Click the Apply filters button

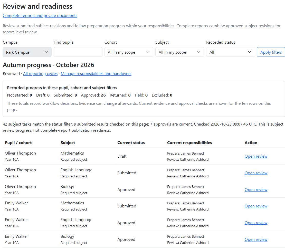click(x=271, y=52)
